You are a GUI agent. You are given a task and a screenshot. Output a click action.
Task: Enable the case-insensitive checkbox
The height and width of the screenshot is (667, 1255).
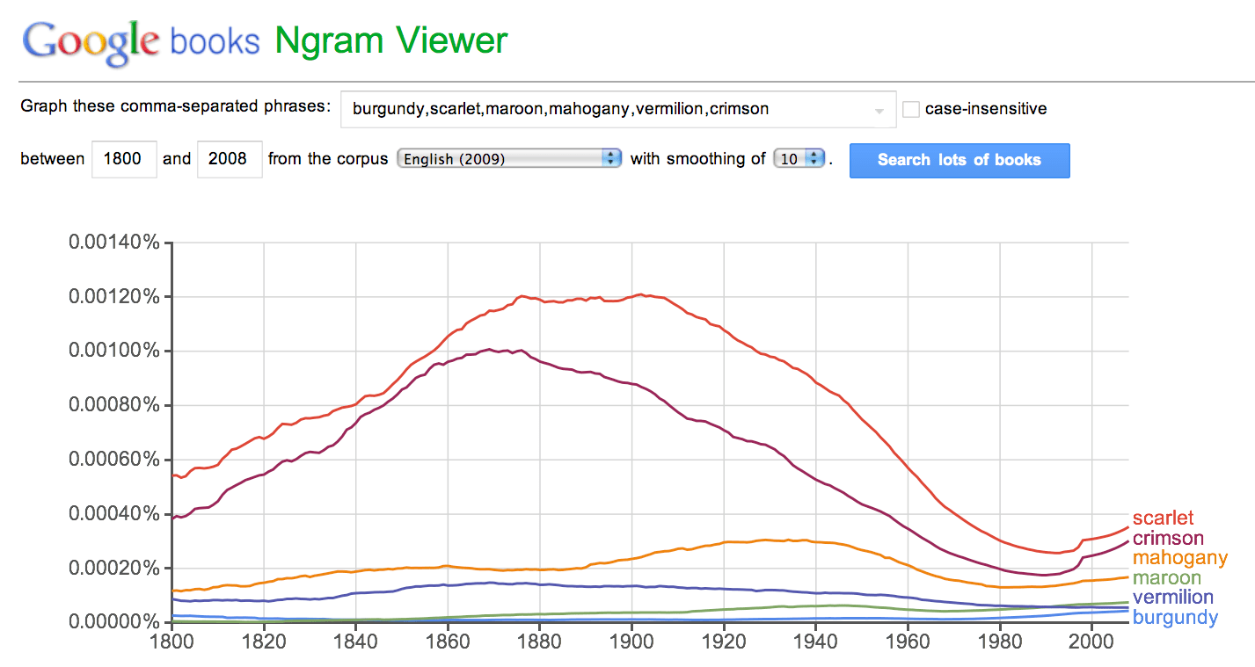[911, 108]
